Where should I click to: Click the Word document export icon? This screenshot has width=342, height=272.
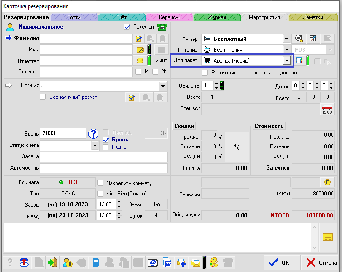point(166,262)
